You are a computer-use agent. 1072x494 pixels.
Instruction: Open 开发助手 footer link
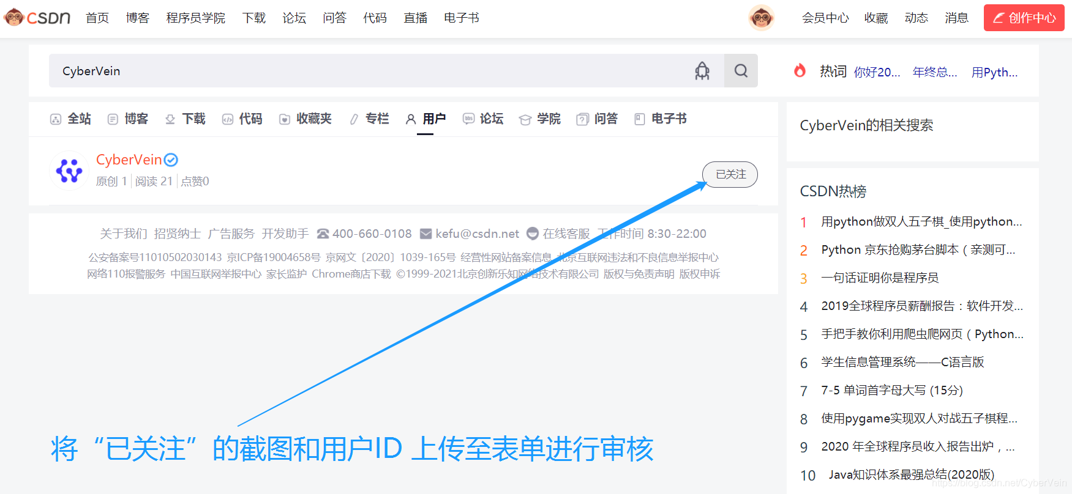coord(285,234)
